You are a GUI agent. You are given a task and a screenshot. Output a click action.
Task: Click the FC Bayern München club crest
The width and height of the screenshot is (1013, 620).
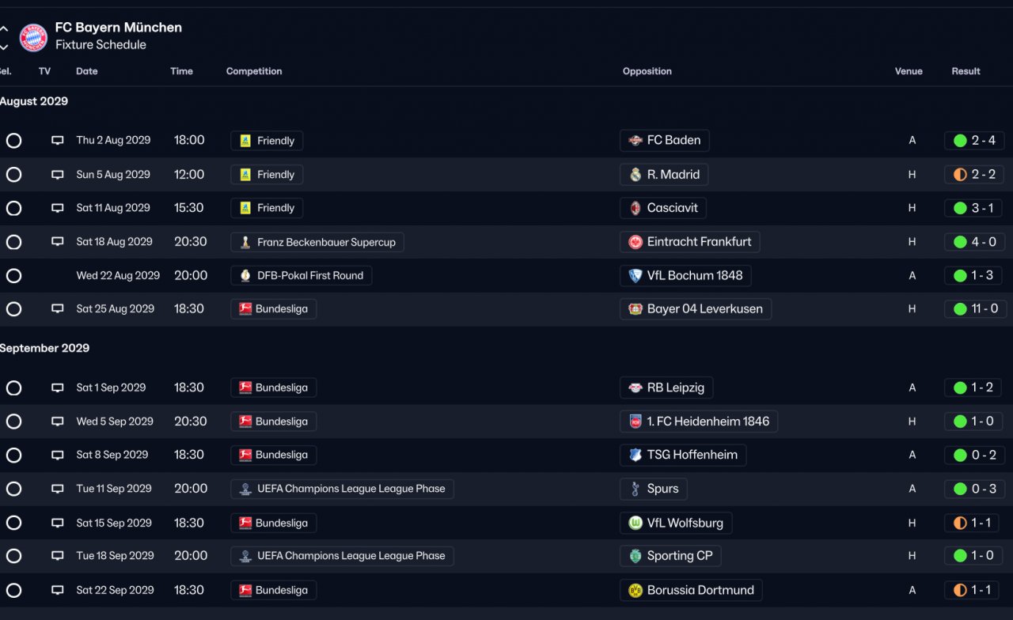tap(33, 37)
